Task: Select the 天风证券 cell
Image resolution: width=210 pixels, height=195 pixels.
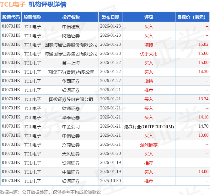Action: [x=71, y=154]
